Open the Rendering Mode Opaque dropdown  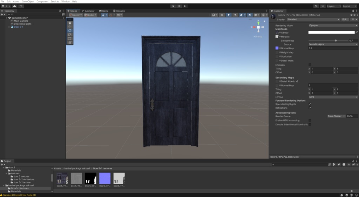click(x=333, y=25)
